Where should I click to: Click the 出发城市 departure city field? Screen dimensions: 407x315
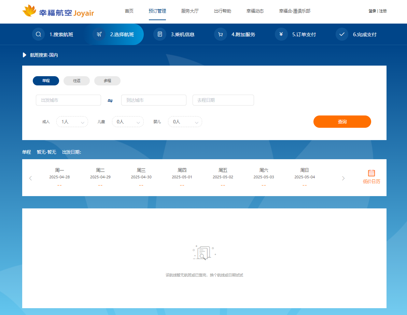tap(68, 100)
